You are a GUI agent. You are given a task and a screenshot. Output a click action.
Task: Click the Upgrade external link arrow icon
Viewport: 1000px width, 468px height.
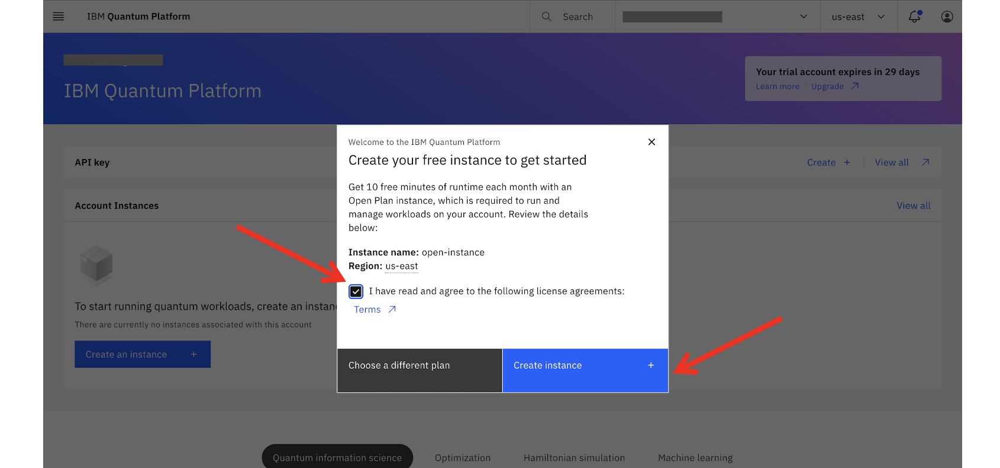pos(854,86)
